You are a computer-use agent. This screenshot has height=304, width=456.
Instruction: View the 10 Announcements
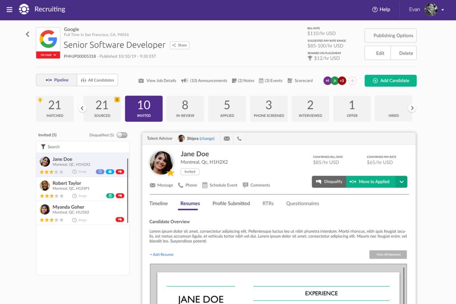click(204, 81)
